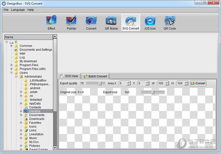Click the Pictures folder icon
The image size is (221, 154).
pyautogui.click(x=26, y=146)
